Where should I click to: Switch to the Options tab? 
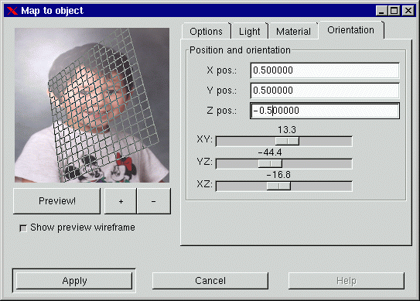click(207, 32)
